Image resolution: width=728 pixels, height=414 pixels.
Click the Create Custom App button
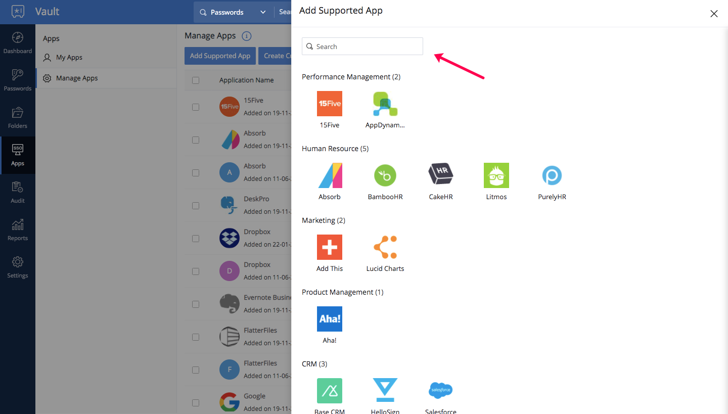click(x=275, y=56)
